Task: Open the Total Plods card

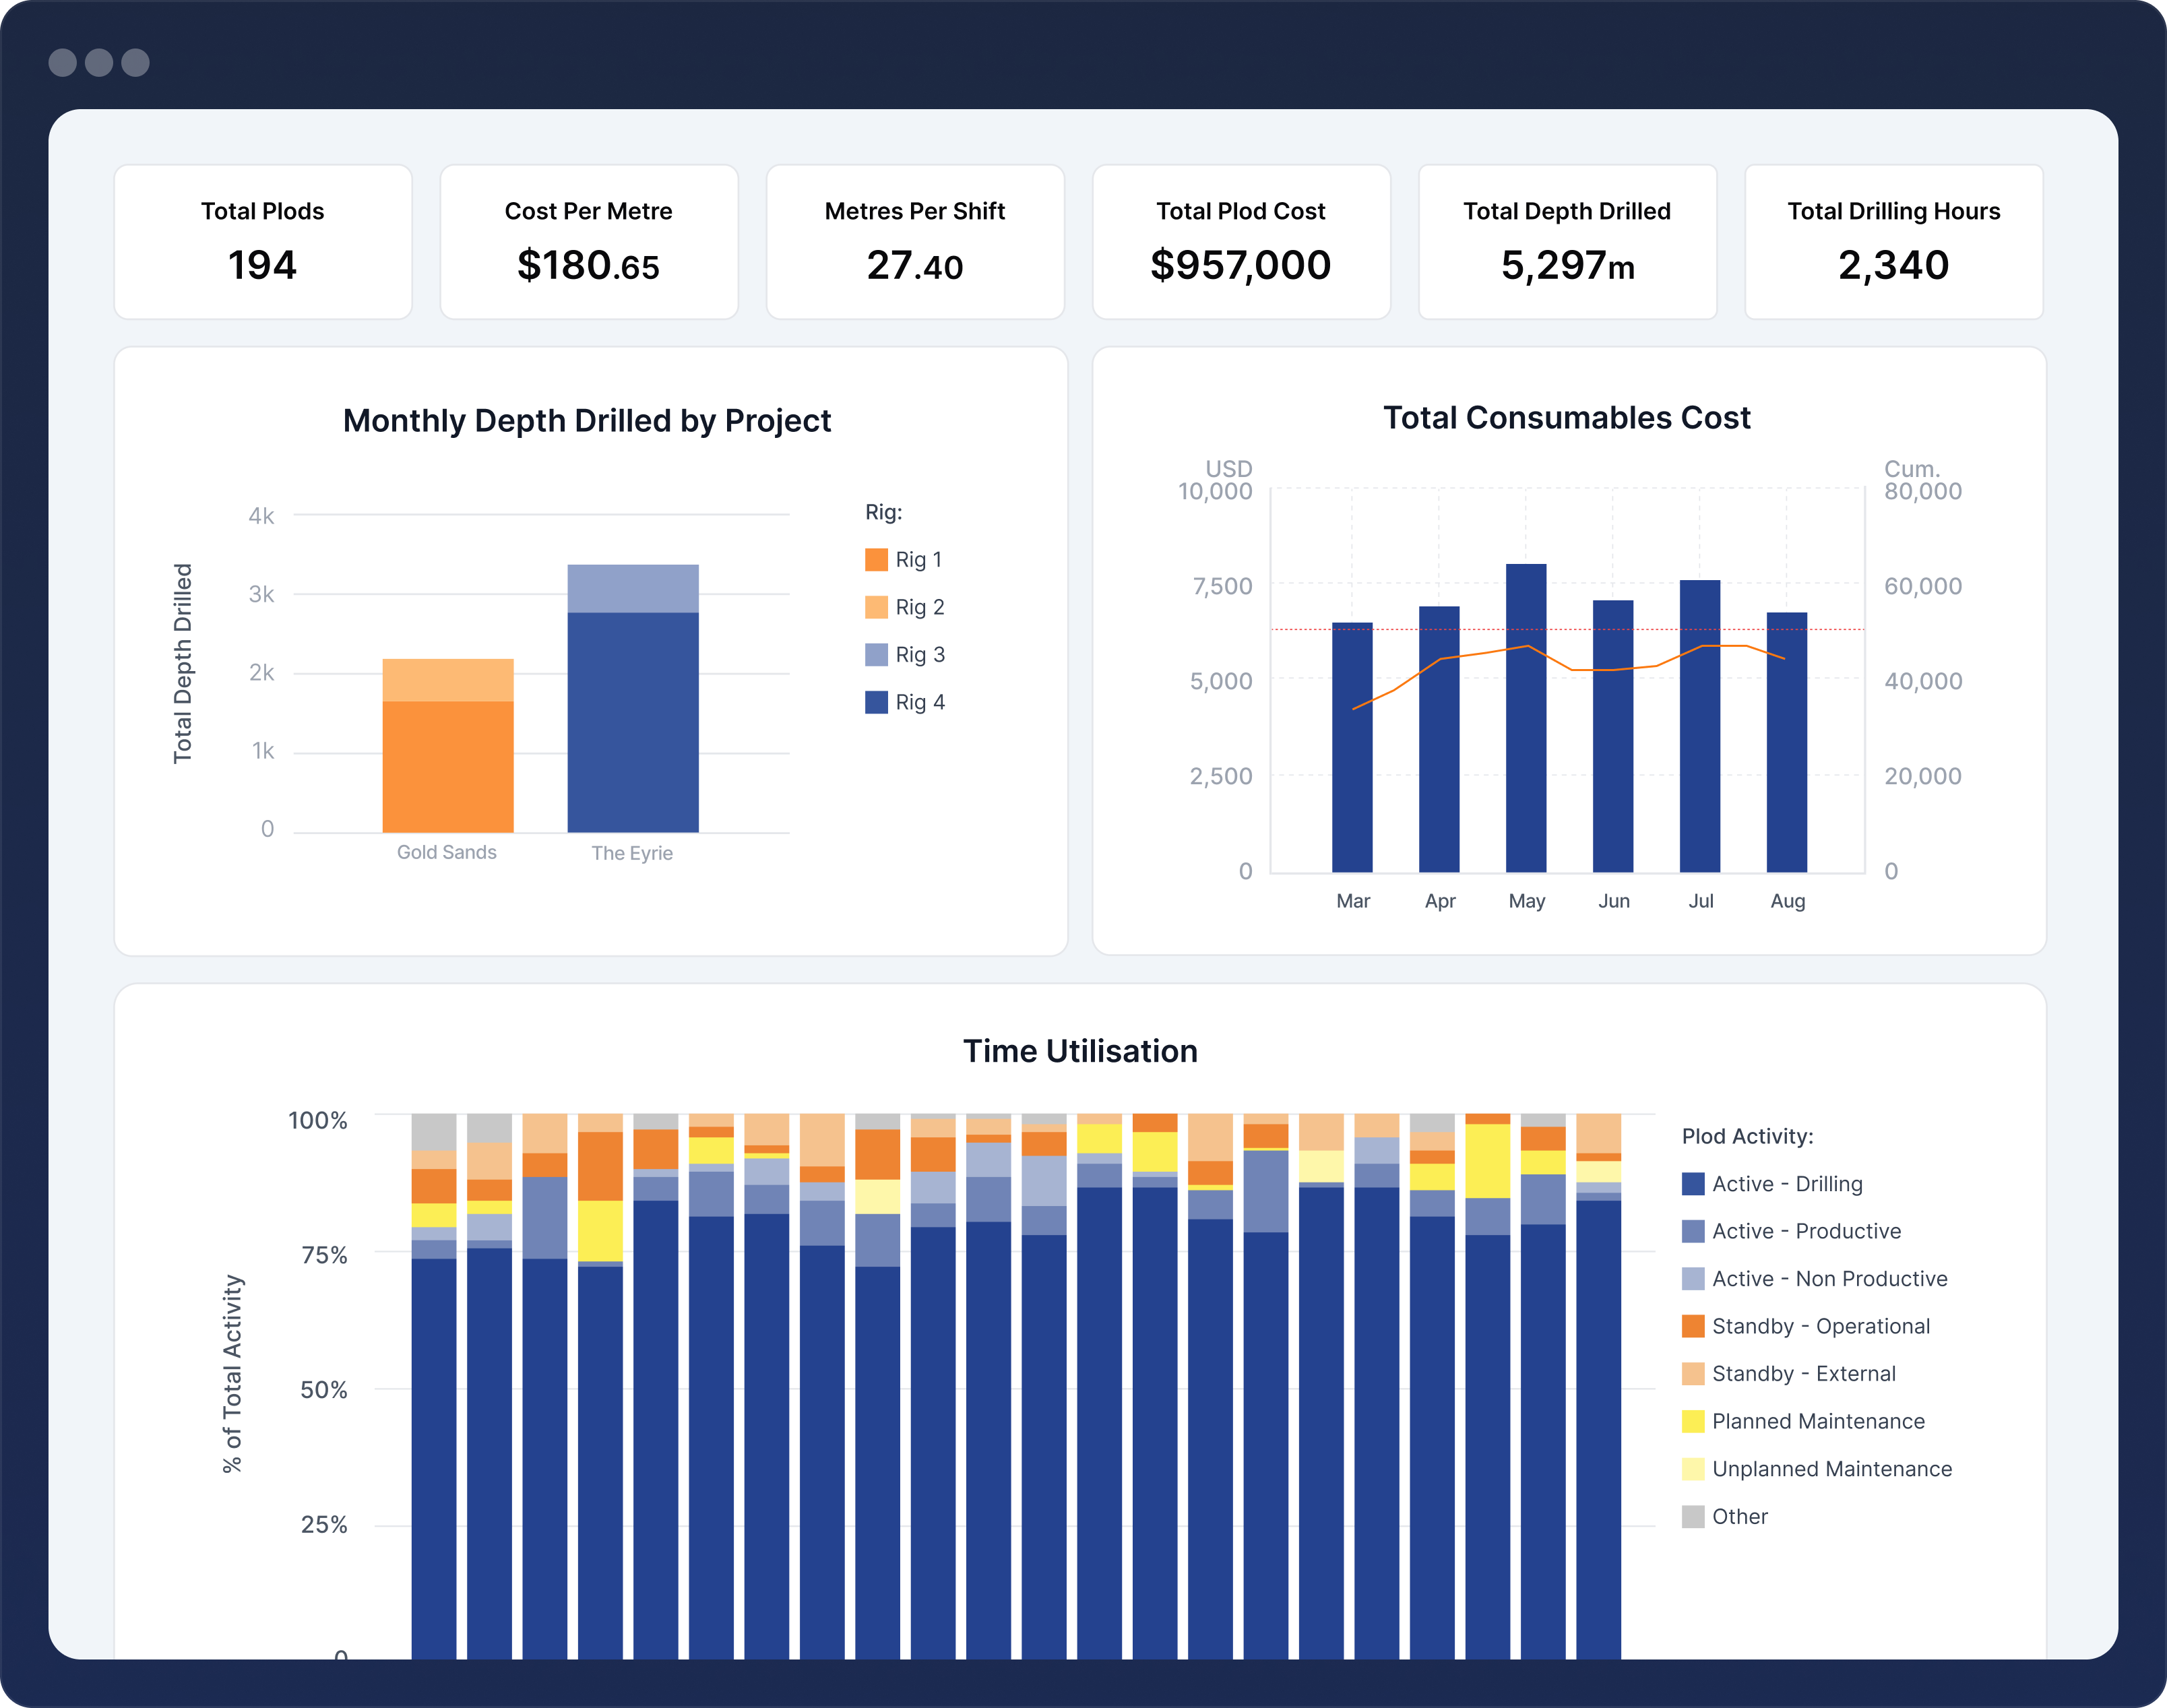Action: pyautogui.click(x=263, y=242)
